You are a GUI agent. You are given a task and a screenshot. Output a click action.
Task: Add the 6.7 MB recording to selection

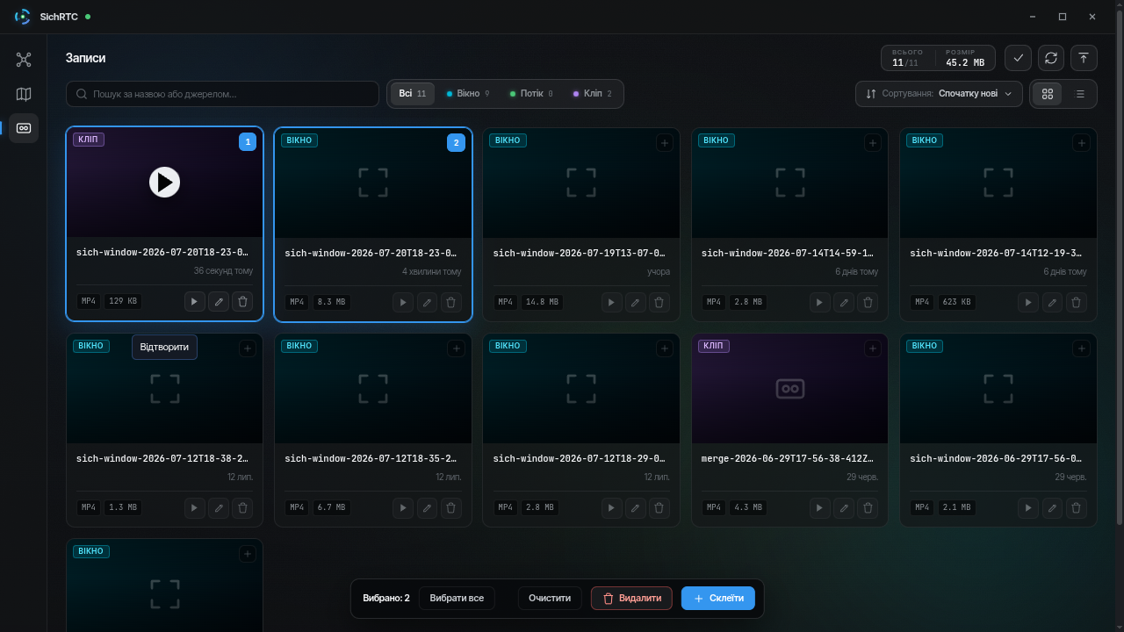(456, 348)
